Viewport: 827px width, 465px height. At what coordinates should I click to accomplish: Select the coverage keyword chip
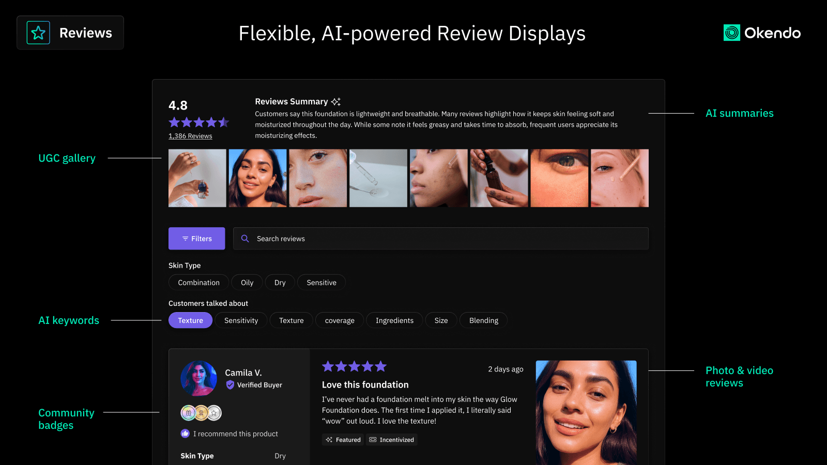point(340,320)
